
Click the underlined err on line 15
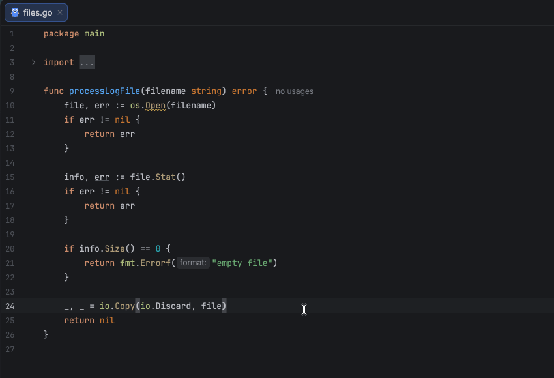click(x=101, y=177)
